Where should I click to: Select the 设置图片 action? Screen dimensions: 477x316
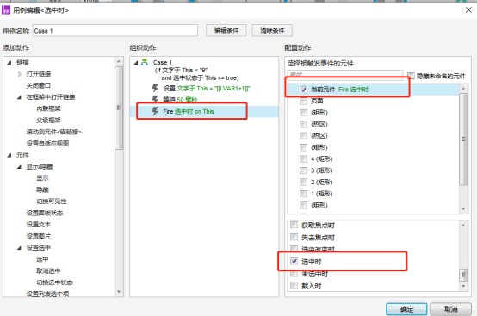tap(39, 236)
